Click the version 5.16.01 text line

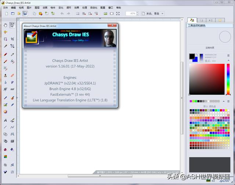coord(70,66)
